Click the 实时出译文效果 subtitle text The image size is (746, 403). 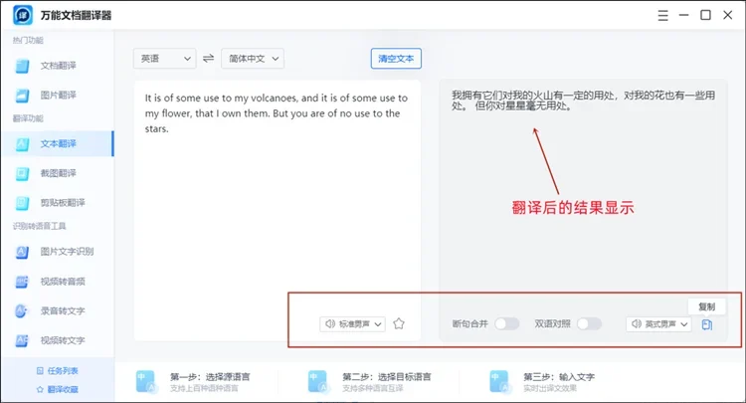tap(550, 388)
